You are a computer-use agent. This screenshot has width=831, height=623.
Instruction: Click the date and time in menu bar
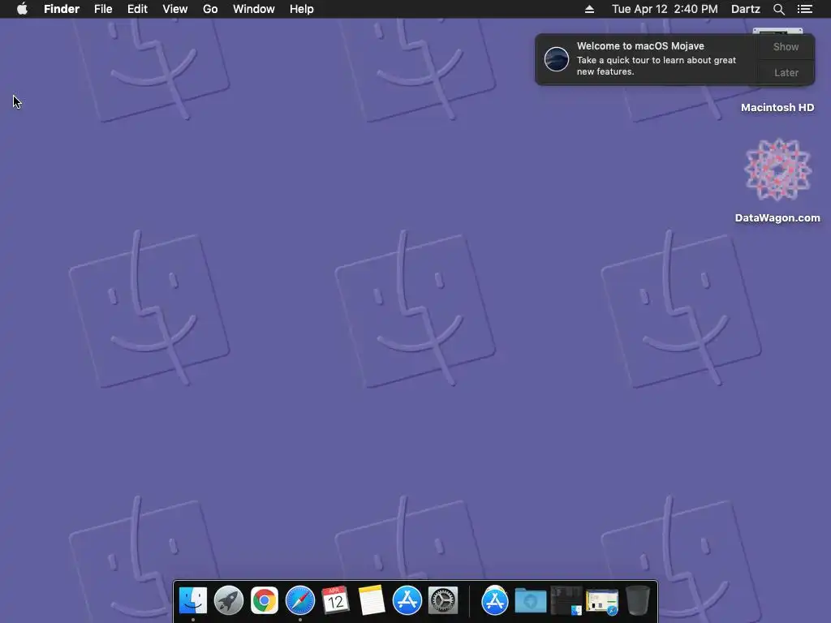[665, 9]
